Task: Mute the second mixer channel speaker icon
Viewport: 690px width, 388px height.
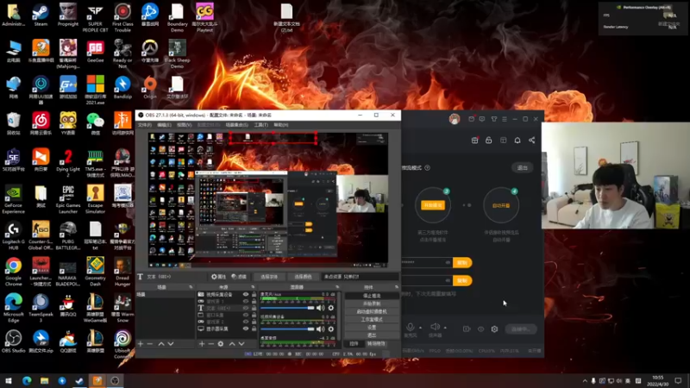Action: [320, 329]
